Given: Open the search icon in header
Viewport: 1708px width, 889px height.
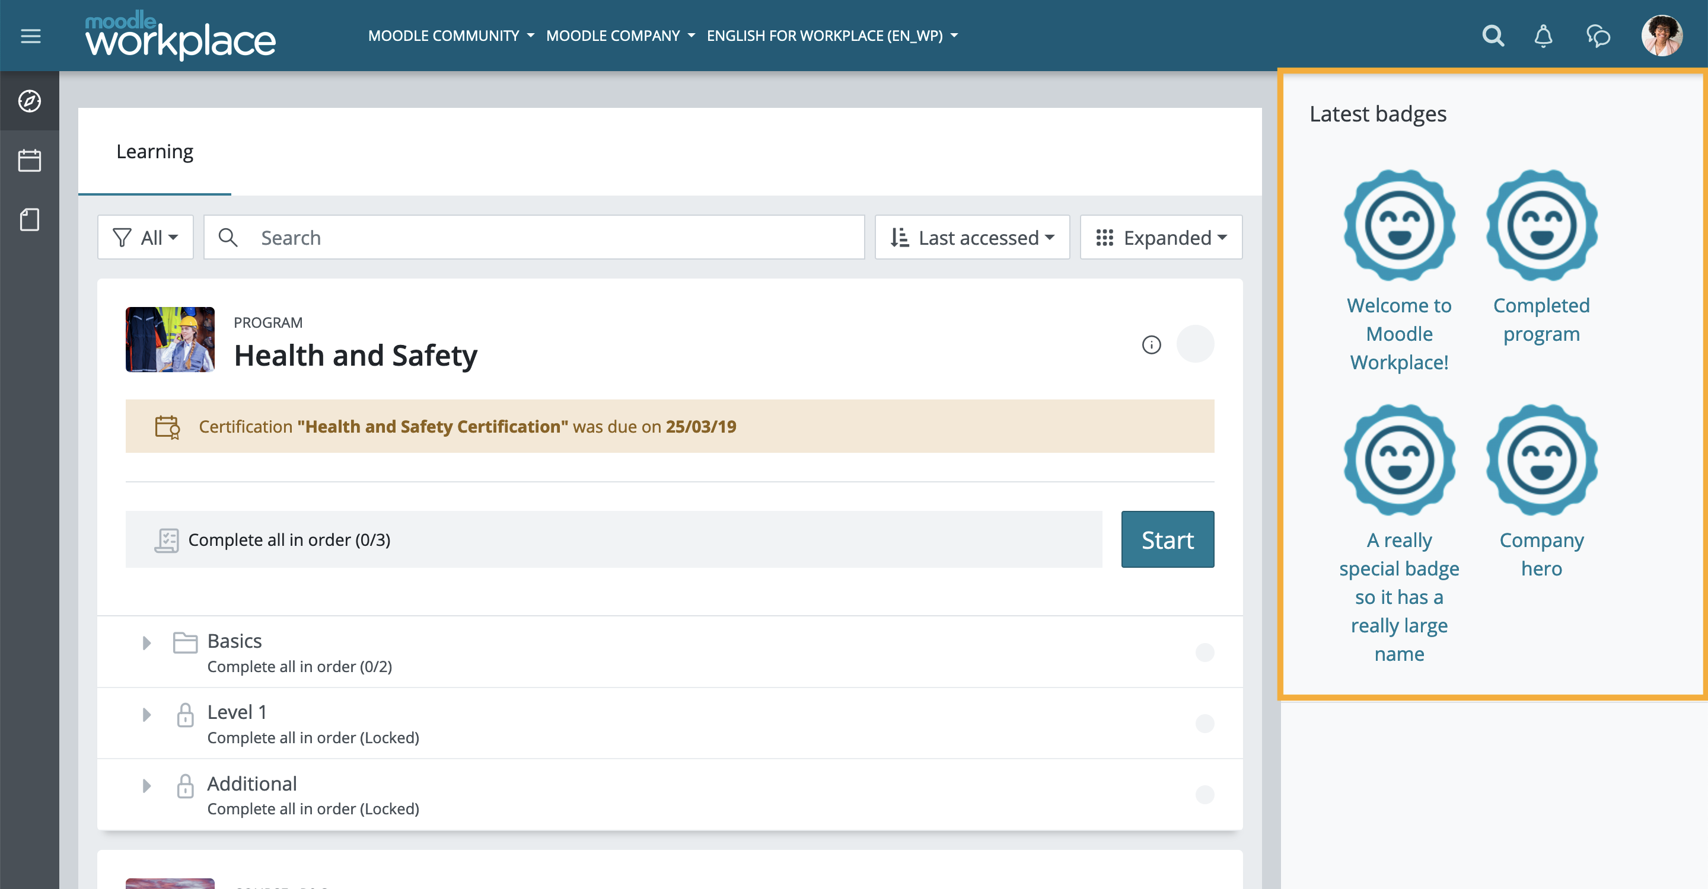Looking at the screenshot, I should click(x=1493, y=36).
